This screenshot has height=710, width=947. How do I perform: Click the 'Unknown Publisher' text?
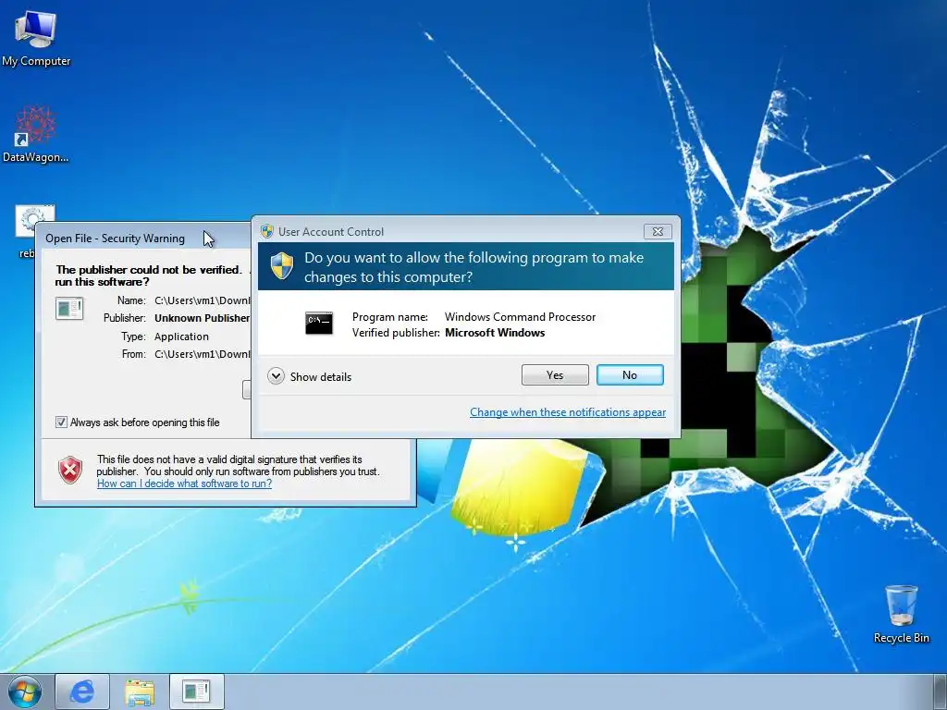coord(202,318)
